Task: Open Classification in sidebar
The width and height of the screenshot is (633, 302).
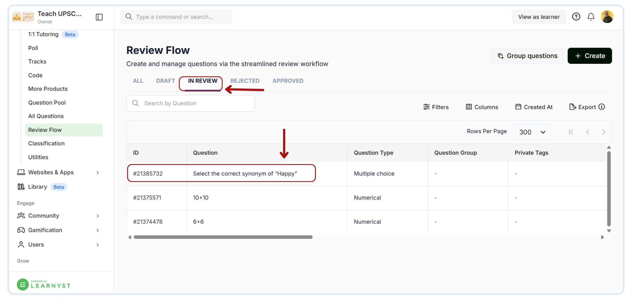Action: tap(46, 144)
